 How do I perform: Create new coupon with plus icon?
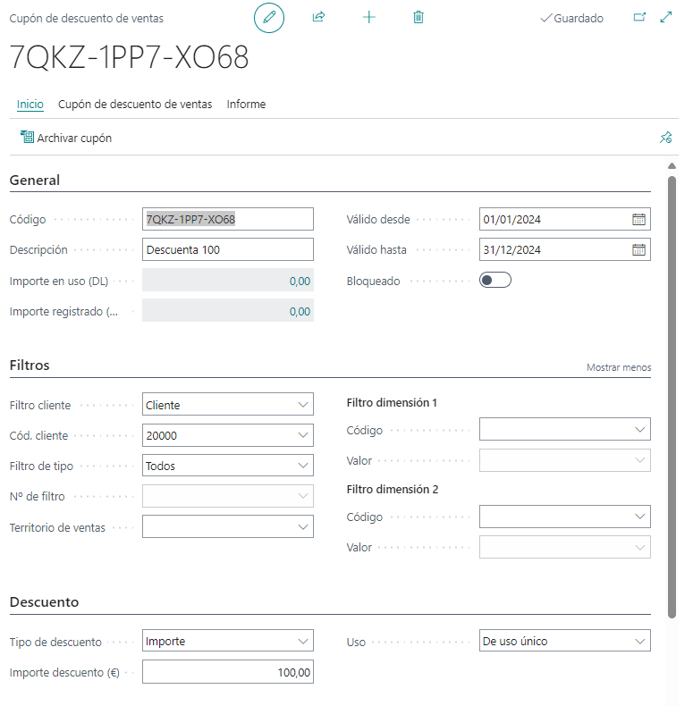tap(368, 17)
